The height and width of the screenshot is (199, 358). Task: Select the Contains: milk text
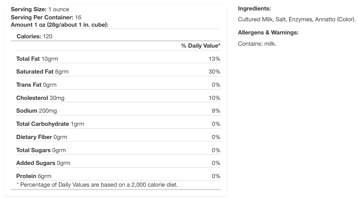257,44
